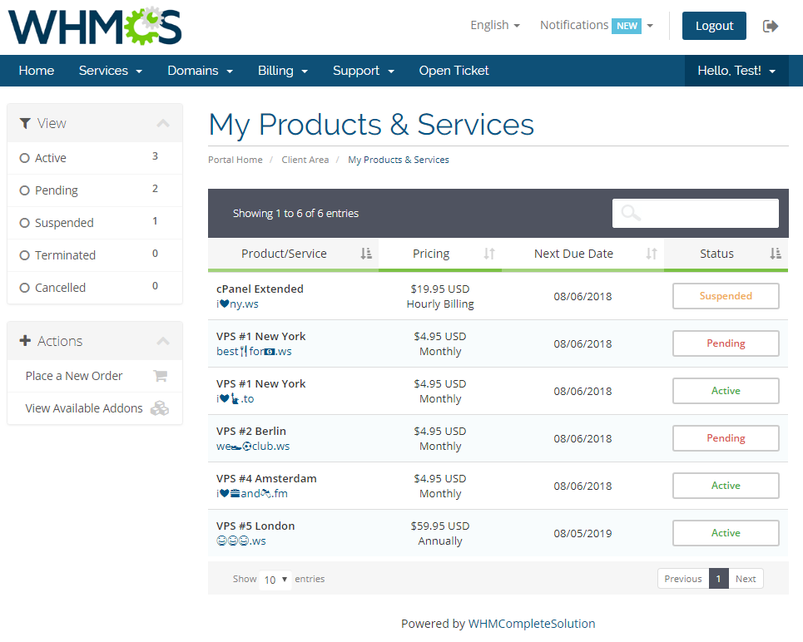Image resolution: width=803 pixels, height=642 pixels.
Task: Select the Cancelled filter radio
Action: [x=25, y=288]
